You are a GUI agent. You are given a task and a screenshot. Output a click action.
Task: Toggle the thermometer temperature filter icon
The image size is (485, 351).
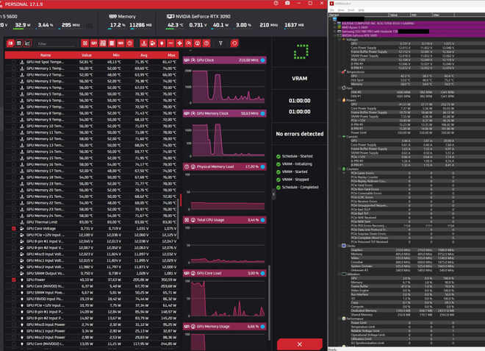144,43
